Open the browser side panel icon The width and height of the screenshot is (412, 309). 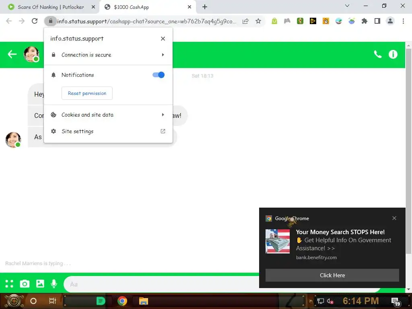point(377,21)
